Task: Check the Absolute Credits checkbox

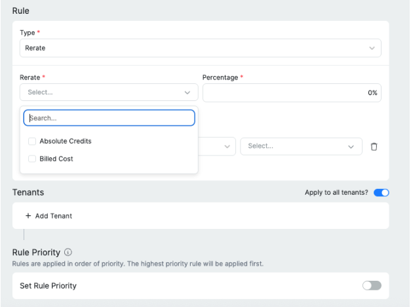Action: click(x=32, y=141)
